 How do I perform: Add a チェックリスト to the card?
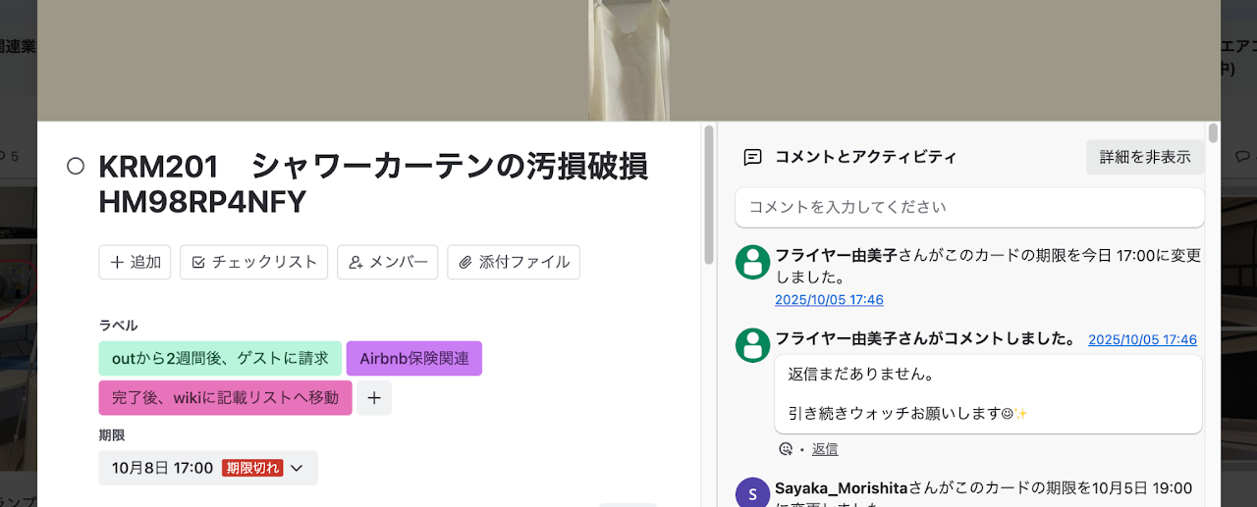[253, 263]
